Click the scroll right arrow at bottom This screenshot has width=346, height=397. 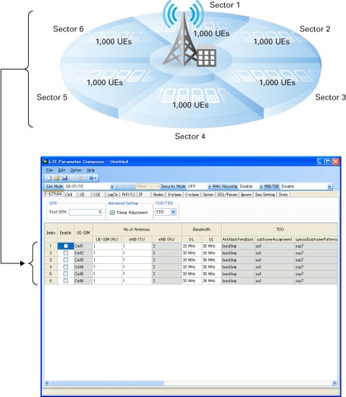pos(334,383)
